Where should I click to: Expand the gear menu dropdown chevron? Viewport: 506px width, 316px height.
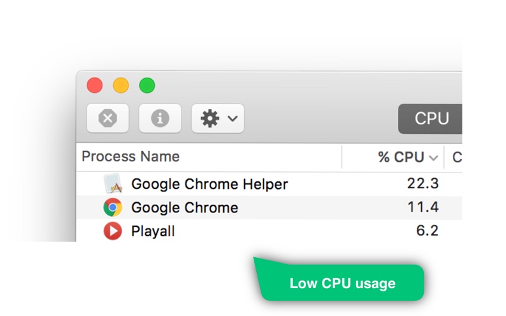pyautogui.click(x=233, y=118)
